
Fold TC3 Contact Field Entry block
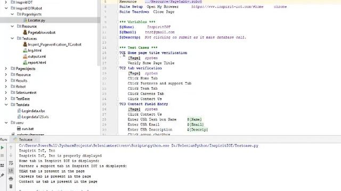pyautogui.click(x=118, y=104)
